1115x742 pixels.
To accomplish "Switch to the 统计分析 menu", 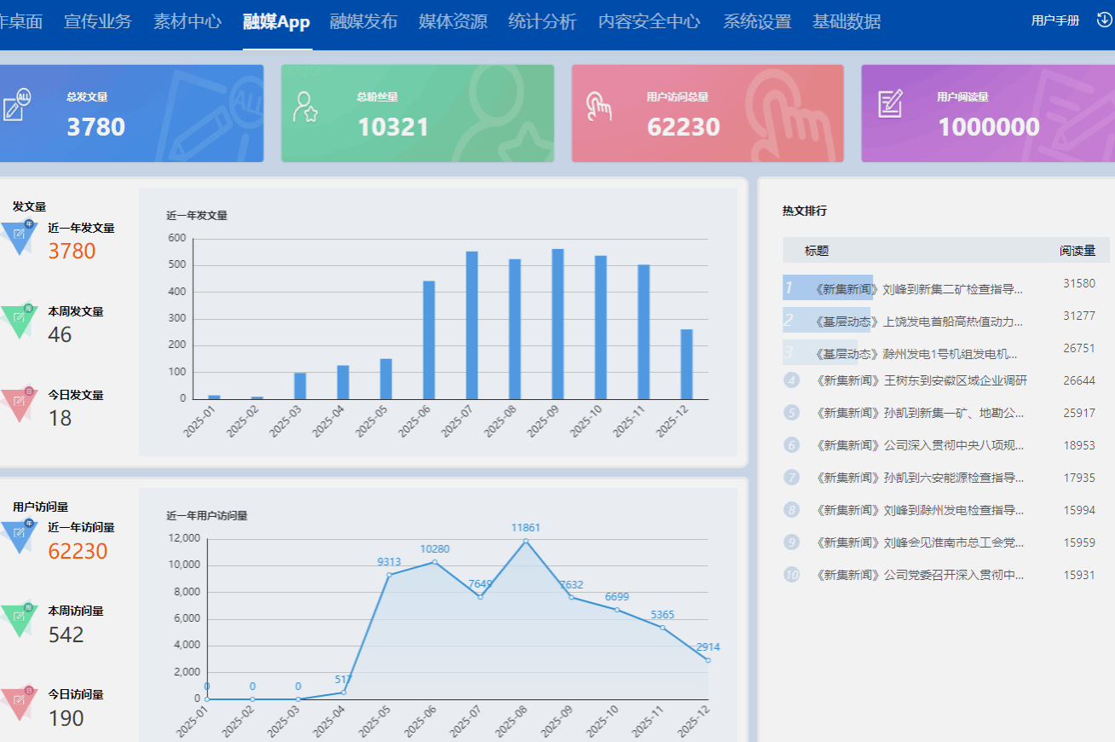I will click(542, 22).
